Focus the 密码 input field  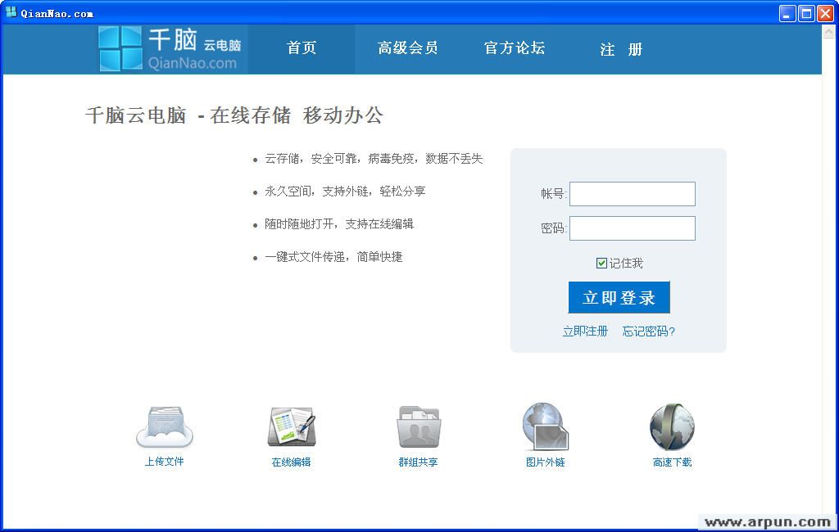coord(633,228)
